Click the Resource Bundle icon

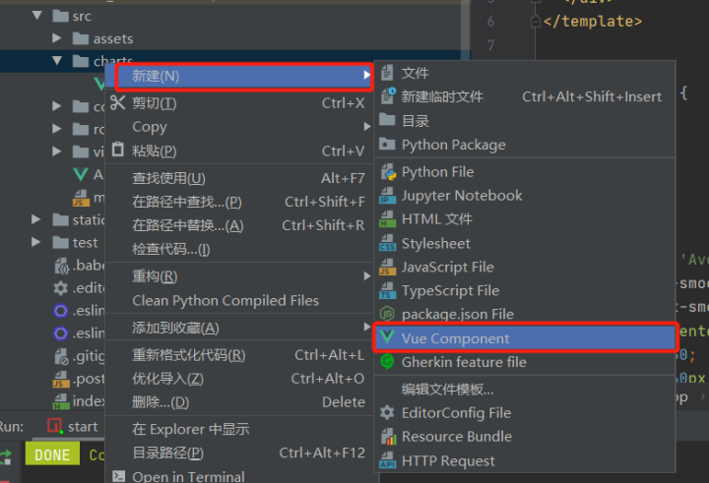pos(388,437)
